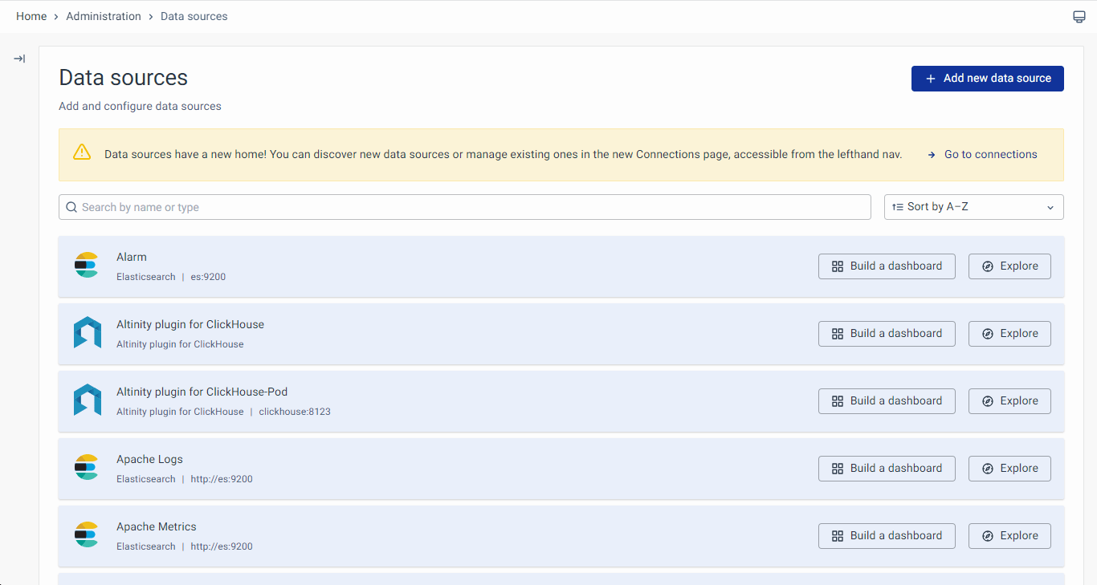Click the Elasticsearch icon for Alarm

tap(86, 266)
